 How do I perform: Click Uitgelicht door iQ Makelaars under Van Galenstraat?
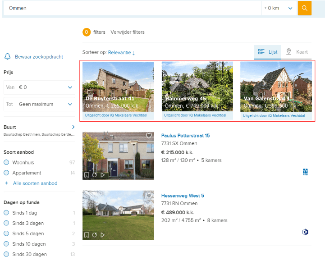tap(274, 115)
